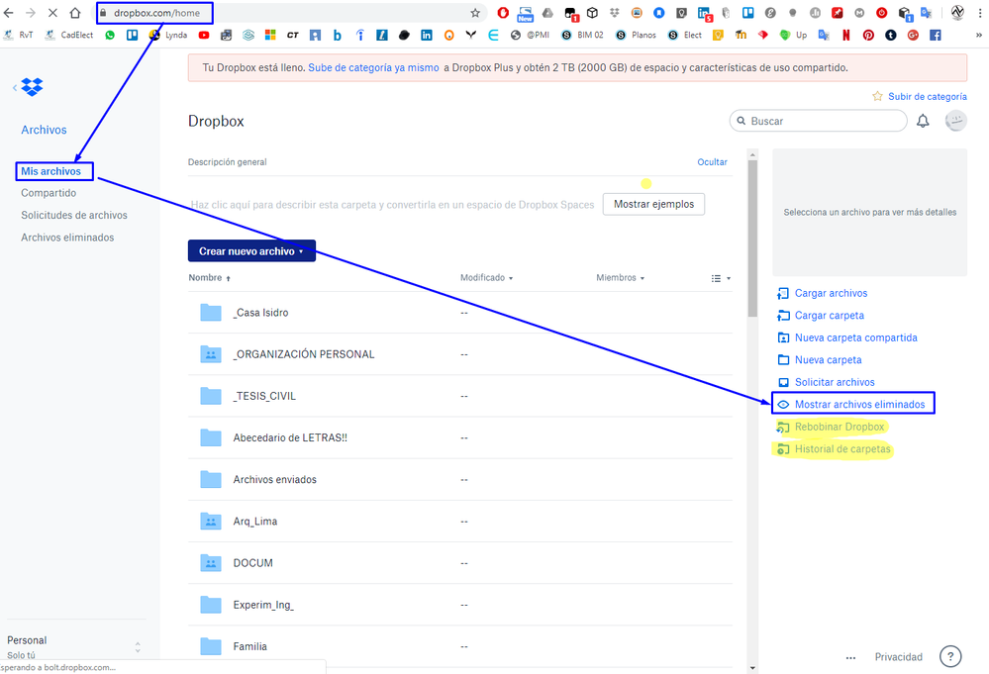
Task: Click the Buscar search field
Action: [x=819, y=121]
